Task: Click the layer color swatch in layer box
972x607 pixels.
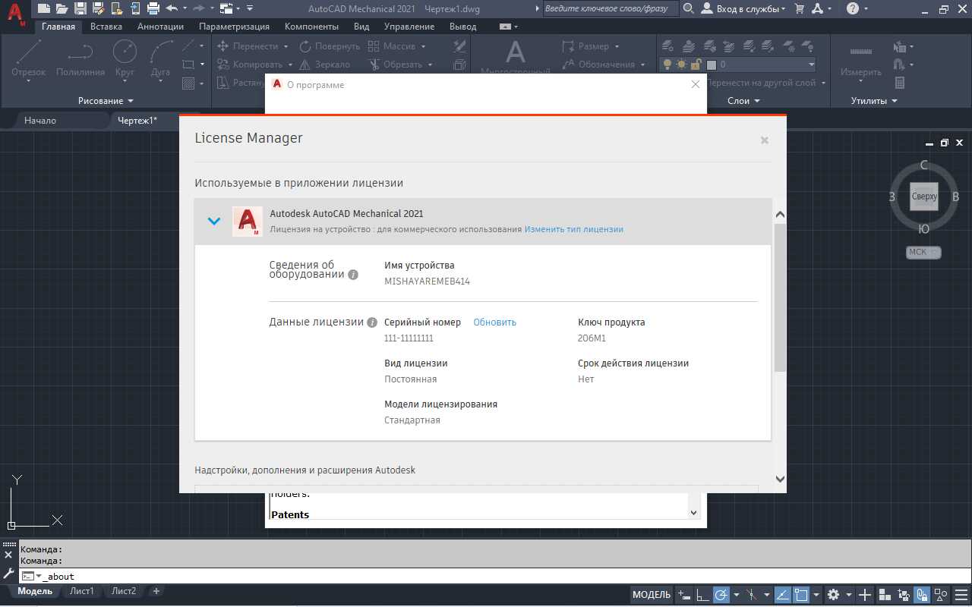Action: pyautogui.click(x=712, y=64)
